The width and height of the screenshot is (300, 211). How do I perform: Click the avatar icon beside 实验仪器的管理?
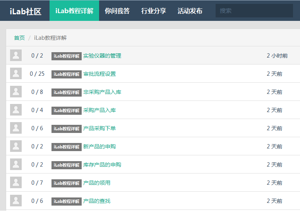16,56
